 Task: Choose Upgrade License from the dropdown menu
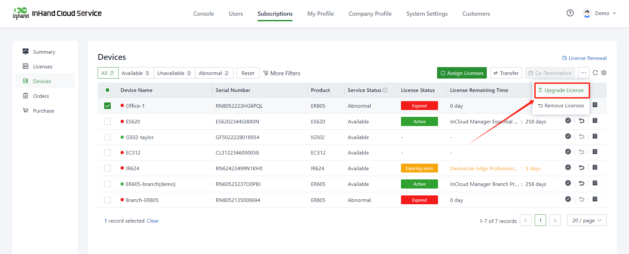click(x=562, y=90)
